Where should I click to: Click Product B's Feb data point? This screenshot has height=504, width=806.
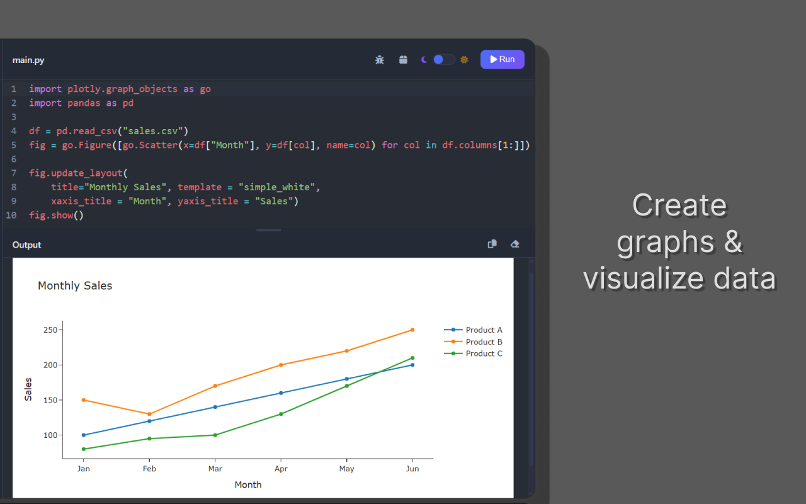pyautogui.click(x=149, y=414)
